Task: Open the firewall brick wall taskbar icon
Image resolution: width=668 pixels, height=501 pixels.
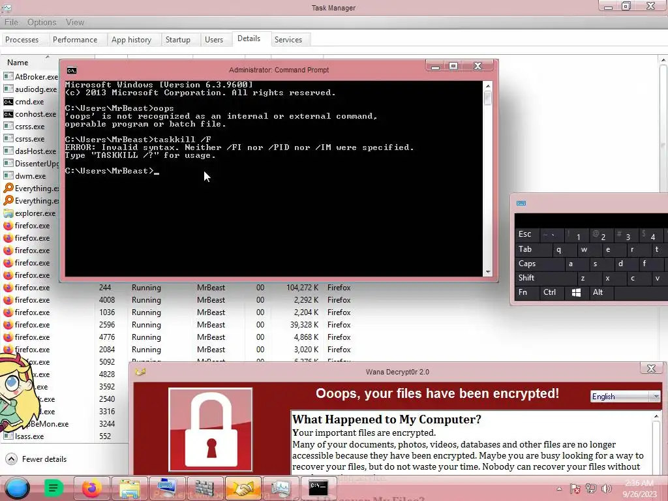Action: [x=205, y=488]
